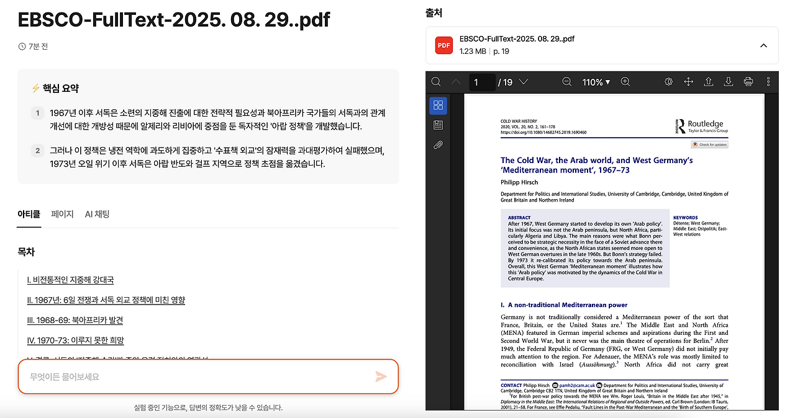Viewport: 795px width, 418px height.
Task: Download the PDF file
Action: (x=728, y=81)
